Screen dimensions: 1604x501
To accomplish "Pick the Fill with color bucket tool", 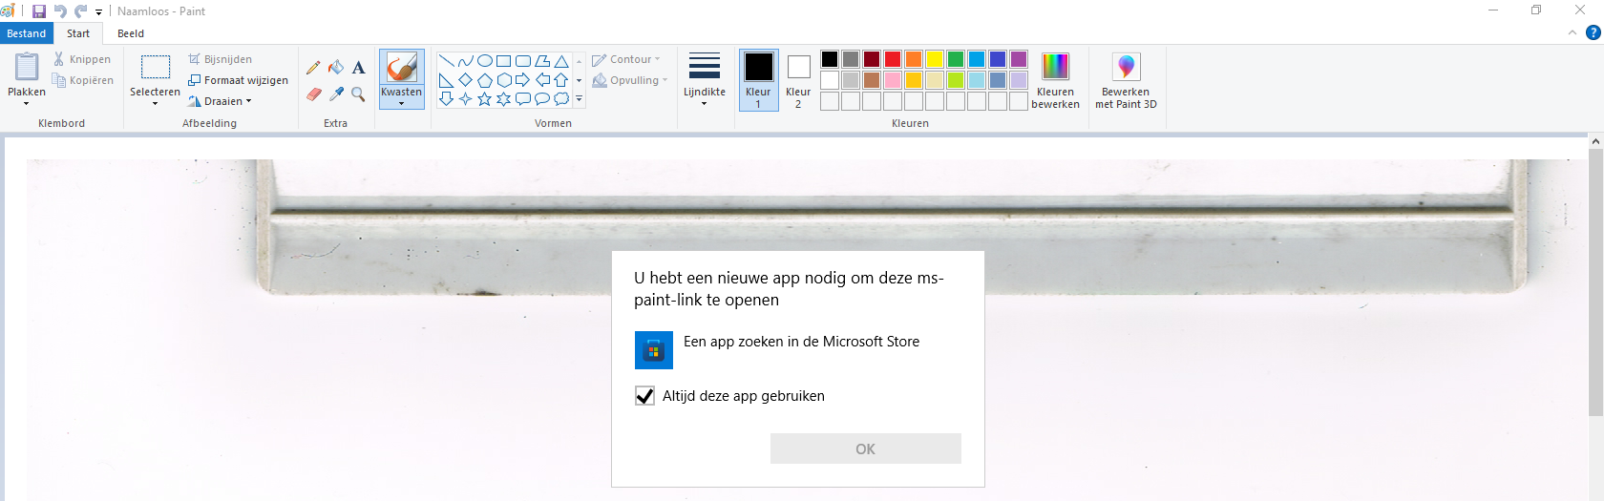I will tap(336, 68).
